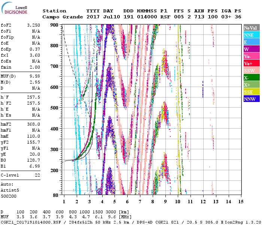Pick the W purple legend swatch
This screenshot has height=225, width=262.
tap(250, 49)
